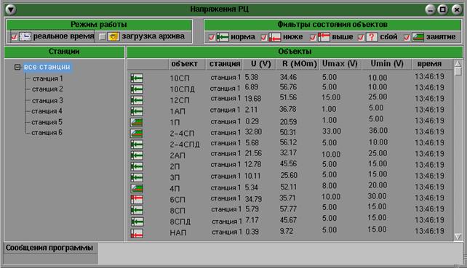Click Umax value 33.00
467x268 pixels.
pyautogui.click(x=332, y=131)
